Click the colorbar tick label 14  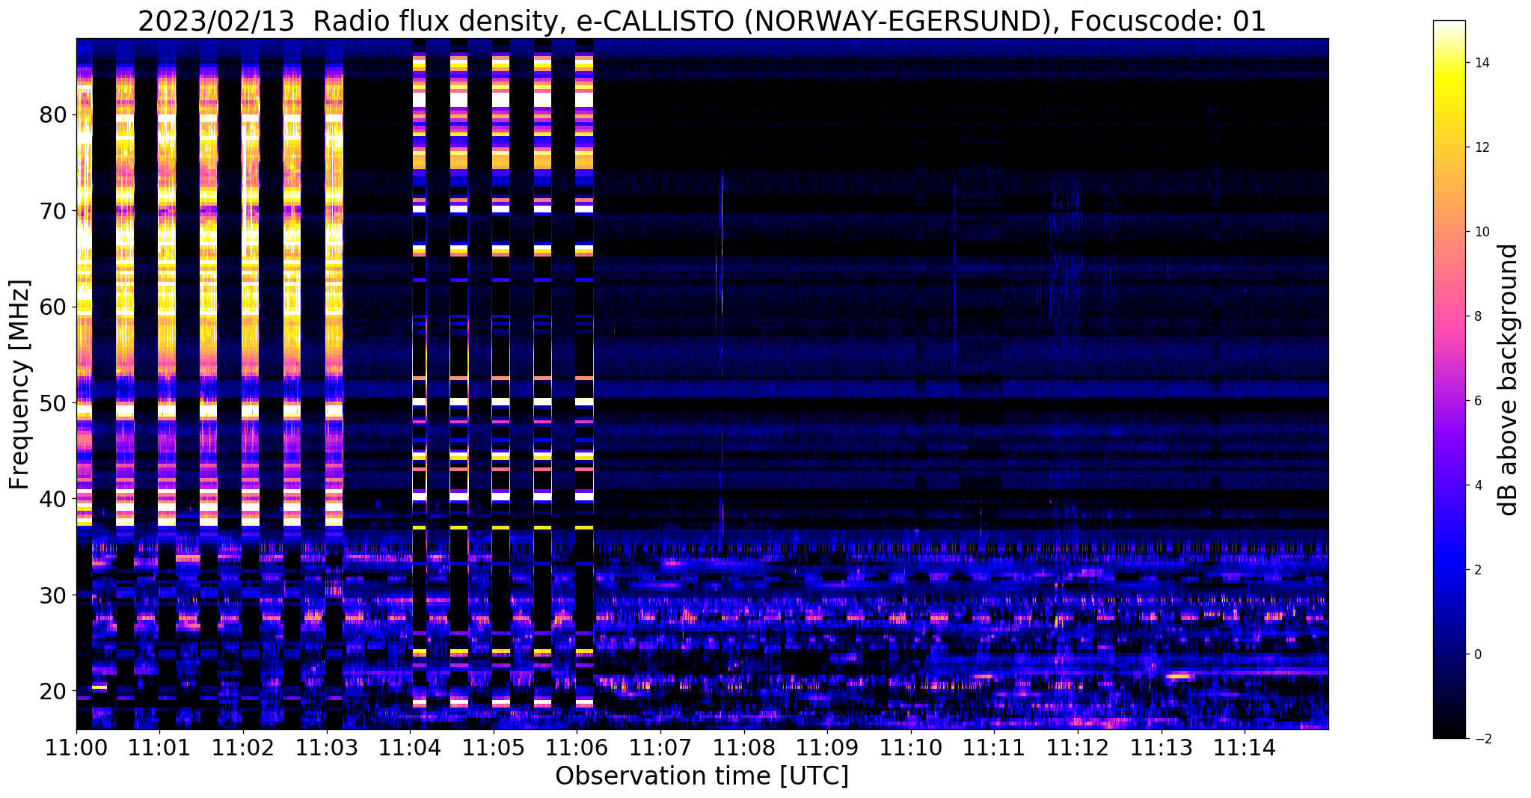[x=1481, y=63]
